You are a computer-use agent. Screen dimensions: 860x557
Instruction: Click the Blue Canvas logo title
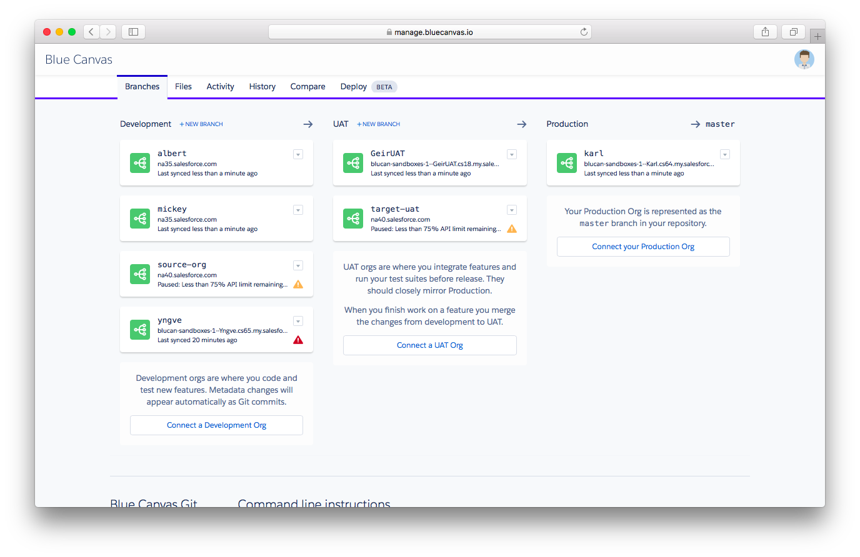click(79, 59)
